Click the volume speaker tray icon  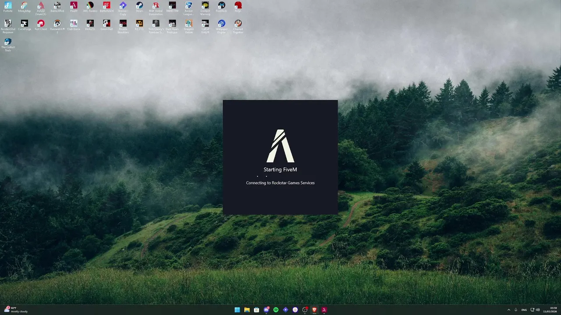(x=538, y=310)
